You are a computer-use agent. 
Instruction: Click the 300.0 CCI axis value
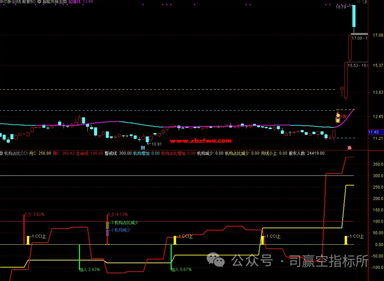[x=378, y=176]
